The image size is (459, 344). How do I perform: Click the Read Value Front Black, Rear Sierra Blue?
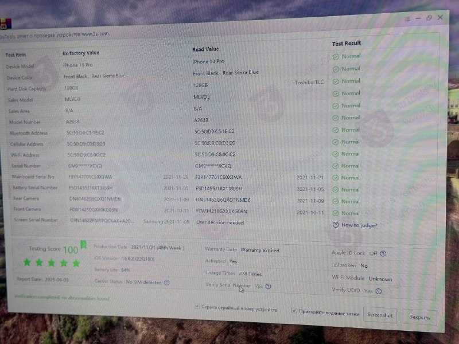click(x=225, y=73)
